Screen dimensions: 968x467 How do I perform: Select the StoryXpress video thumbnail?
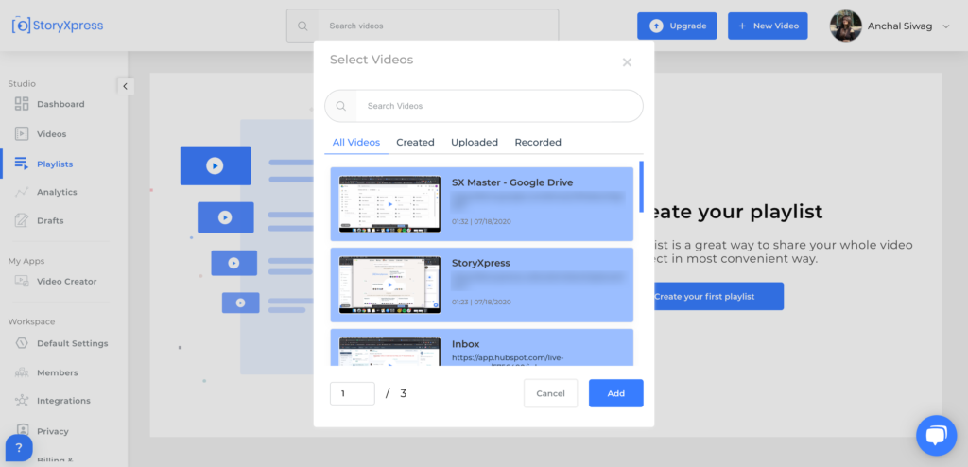(389, 285)
